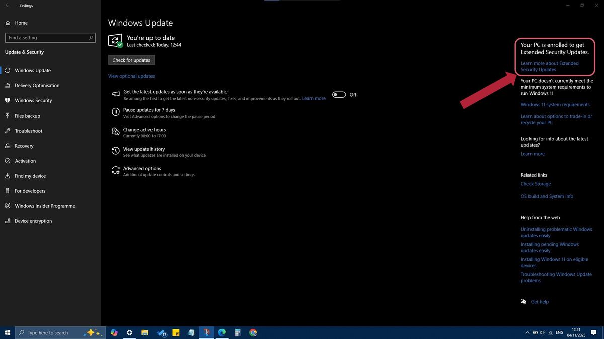604x339 pixels.
Task: Click the Pause updates clock icon
Action: (115, 112)
